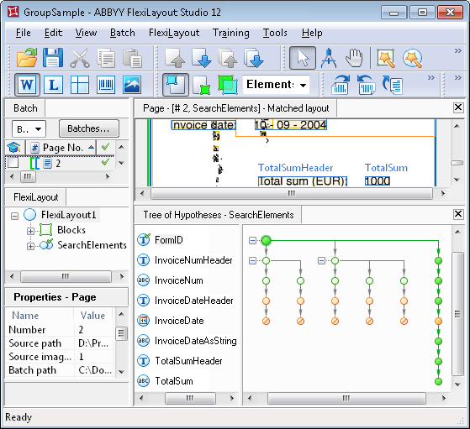Save with the floppy disk icon
Image resolution: width=470 pixels, height=429 pixels.
coord(53,57)
